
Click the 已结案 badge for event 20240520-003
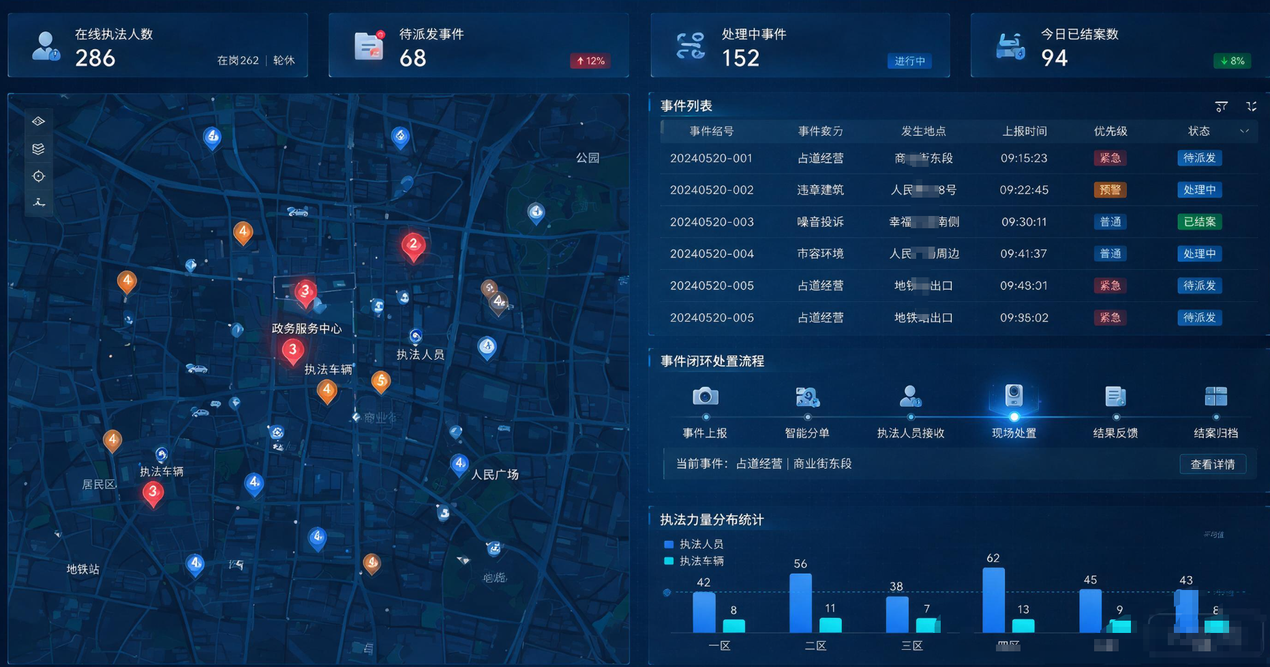tap(1199, 222)
